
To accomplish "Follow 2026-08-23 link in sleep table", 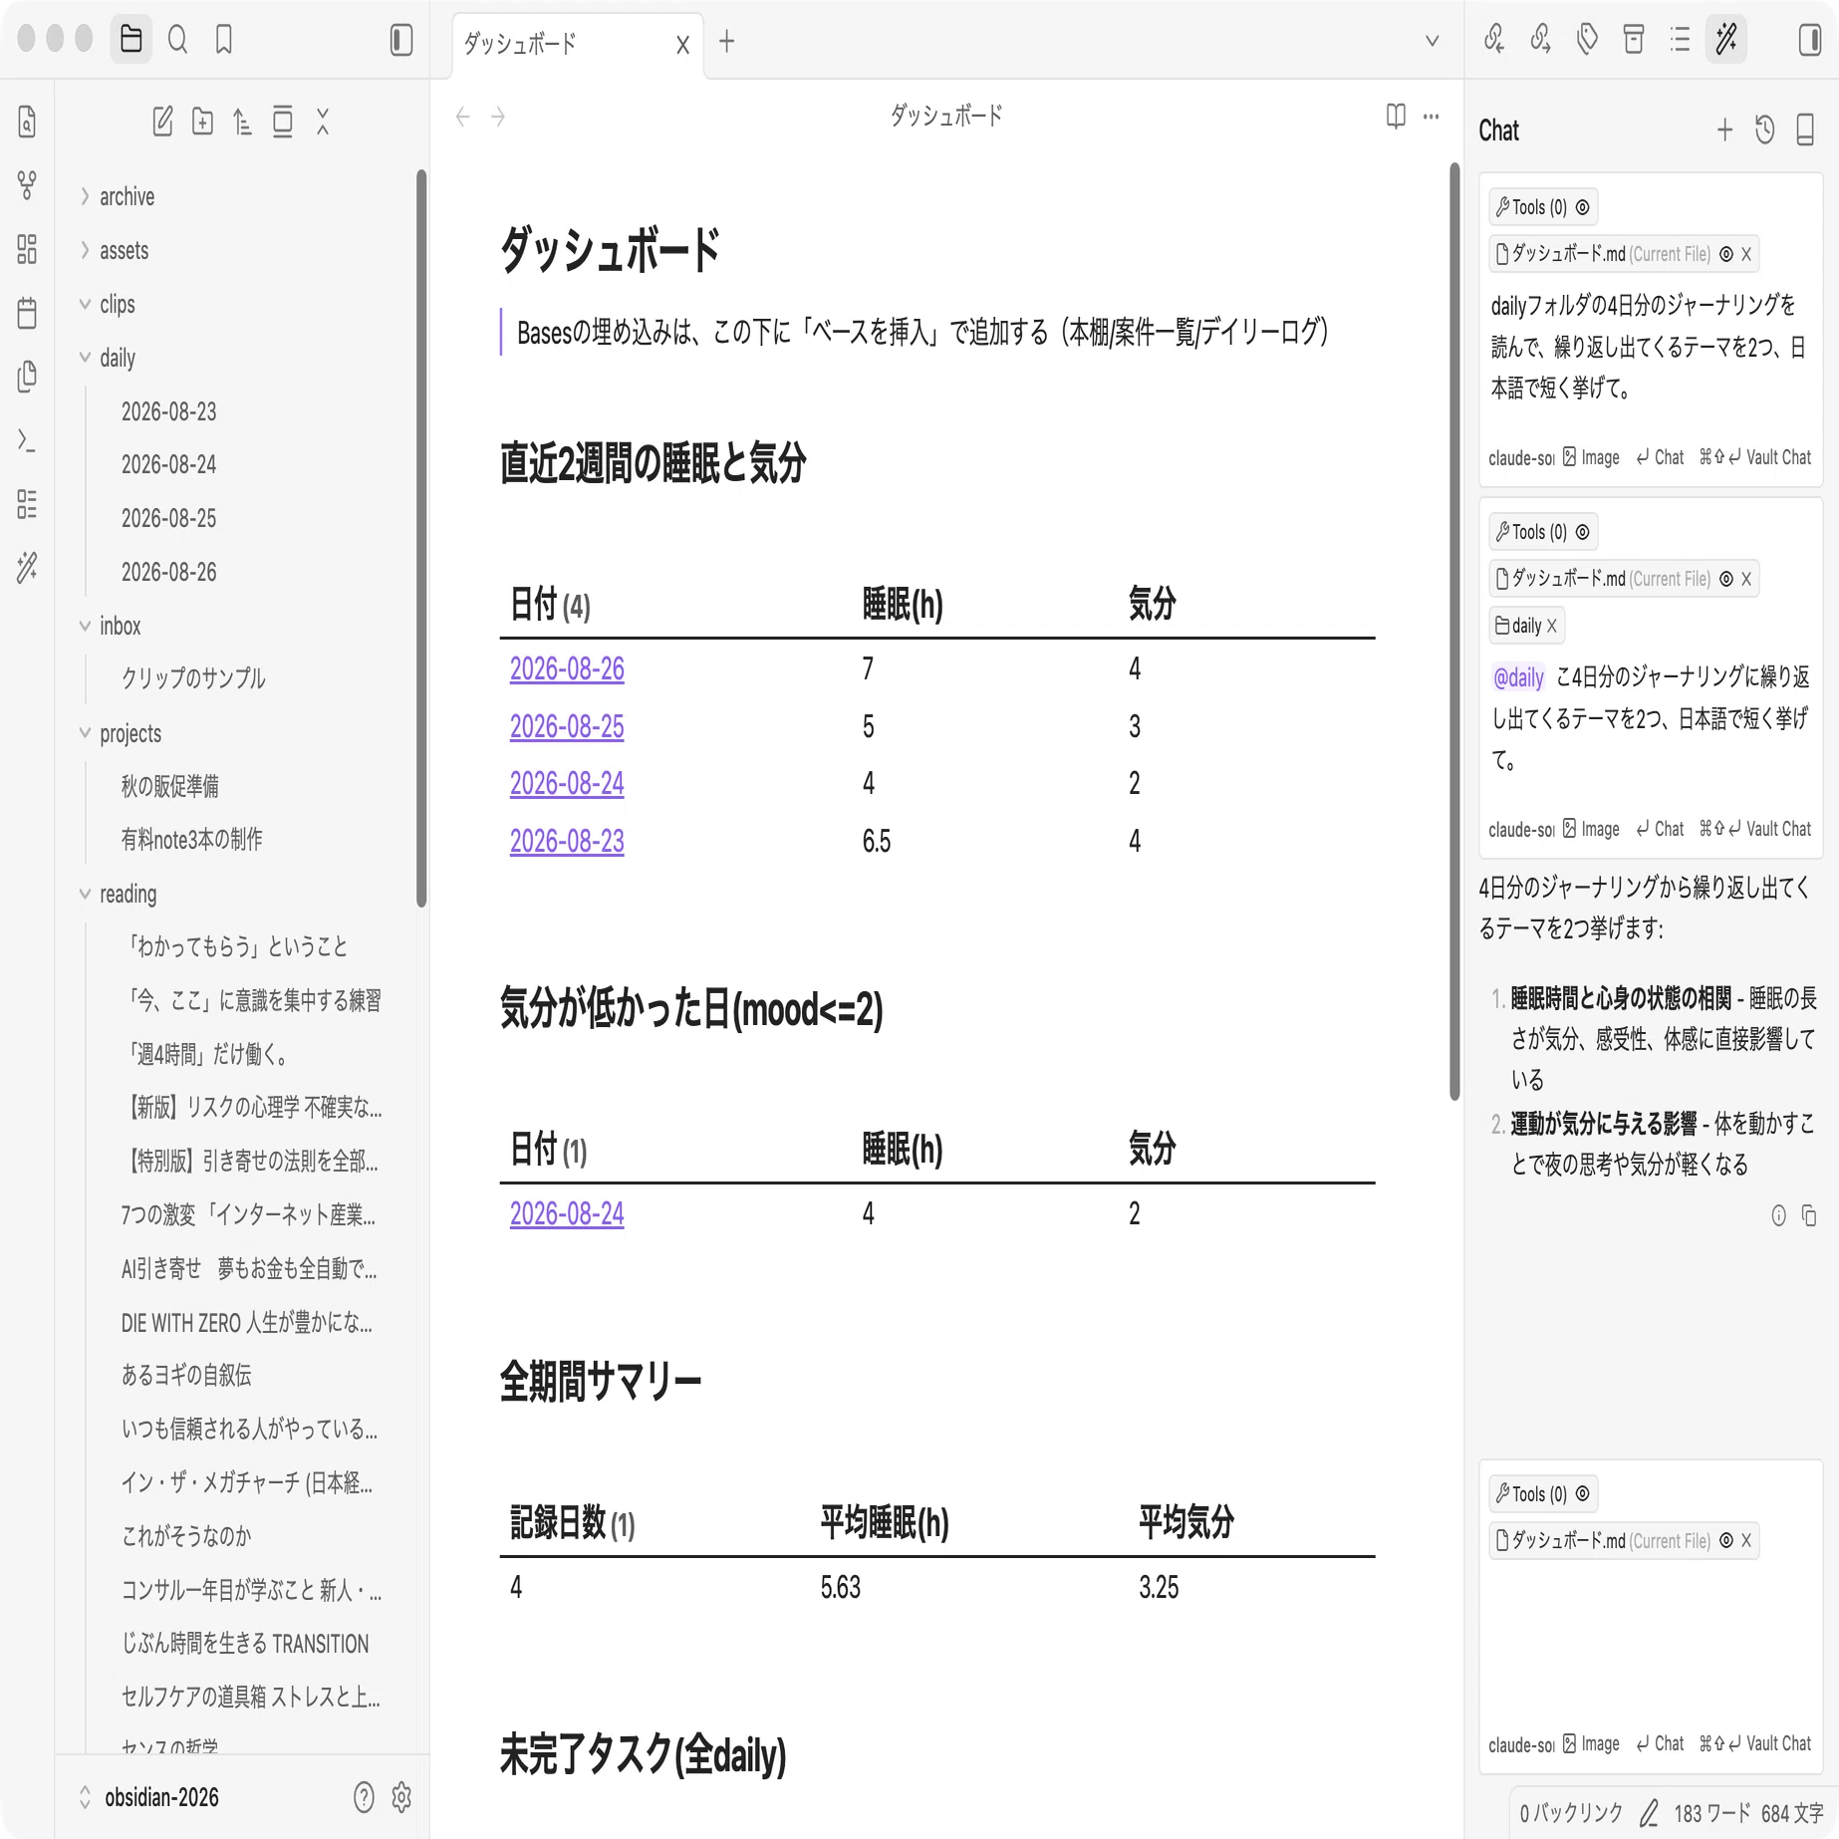I will point(567,842).
